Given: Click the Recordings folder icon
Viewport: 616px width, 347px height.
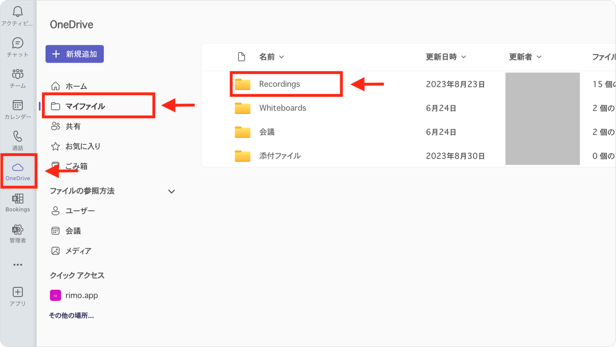Looking at the screenshot, I should 243,84.
